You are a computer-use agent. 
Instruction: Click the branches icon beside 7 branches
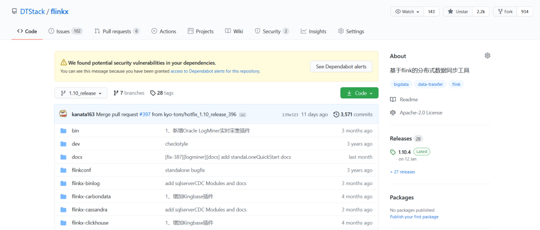tap(116, 93)
